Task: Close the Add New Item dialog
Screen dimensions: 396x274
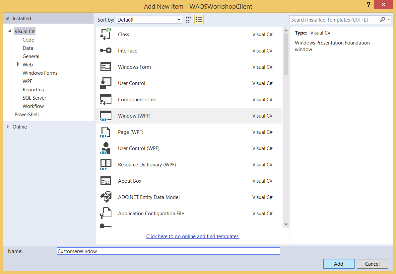Action: point(383,5)
